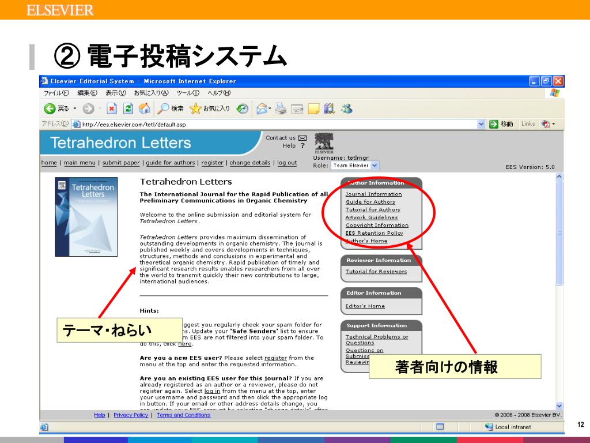Open the Tutorial for Authors link
This screenshot has height=443, width=590.
(x=373, y=209)
